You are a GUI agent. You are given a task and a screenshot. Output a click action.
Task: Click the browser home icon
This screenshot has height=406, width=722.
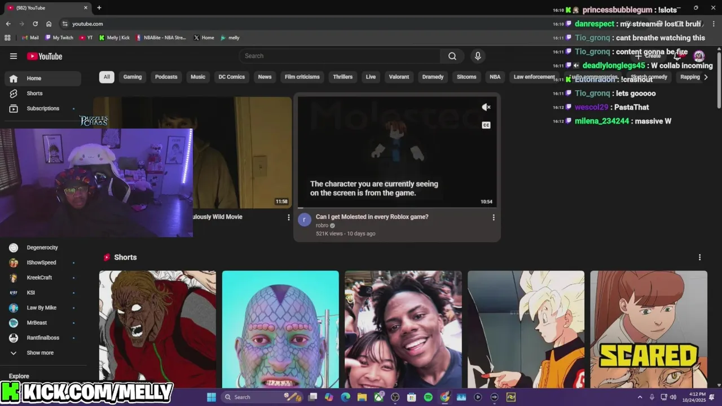(49, 24)
